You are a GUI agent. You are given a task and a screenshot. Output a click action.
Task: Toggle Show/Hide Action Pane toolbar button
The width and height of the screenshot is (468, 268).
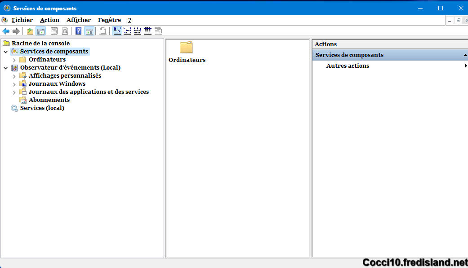(89, 31)
